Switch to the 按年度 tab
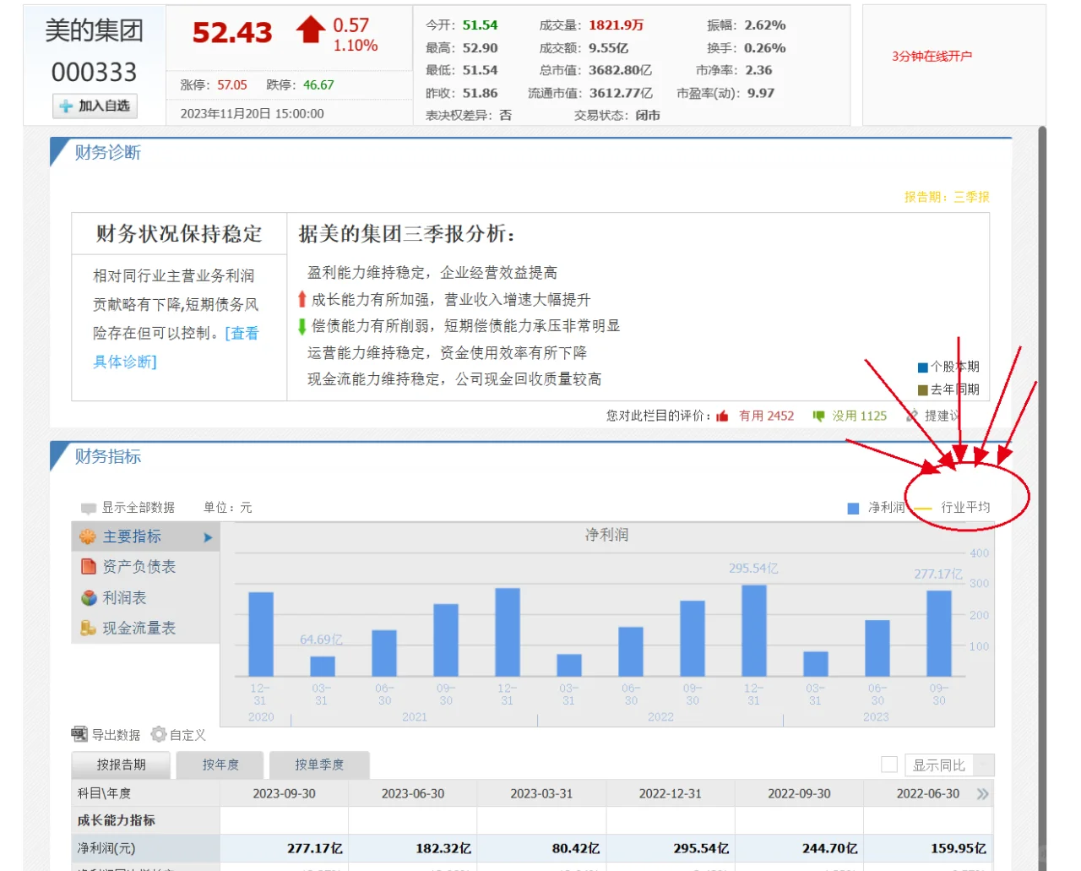Screen dimensions: 1081x871 (220, 764)
